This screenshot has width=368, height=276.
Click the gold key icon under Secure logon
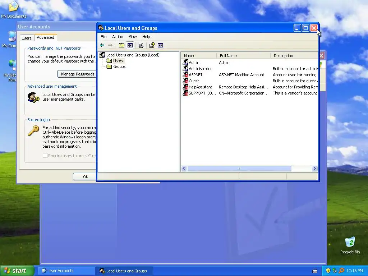(33, 131)
